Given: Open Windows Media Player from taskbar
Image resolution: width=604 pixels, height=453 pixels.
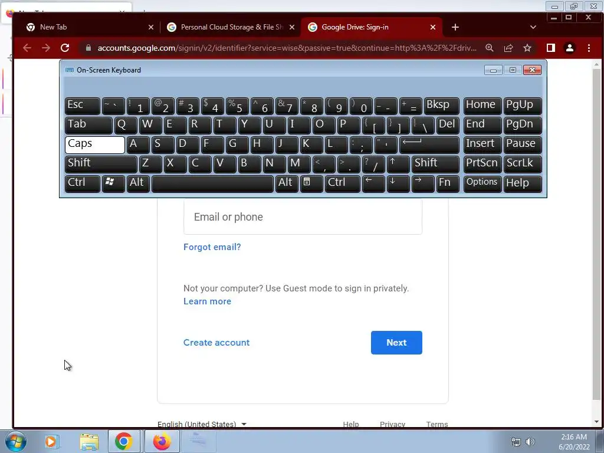Looking at the screenshot, I should (x=51, y=441).
